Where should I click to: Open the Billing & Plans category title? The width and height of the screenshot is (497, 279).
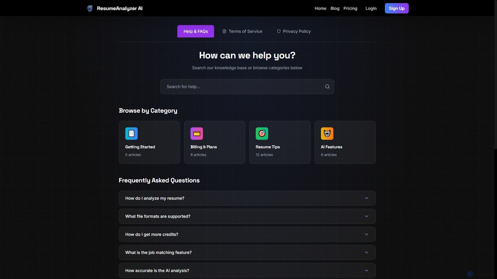(x=204, y=147)
